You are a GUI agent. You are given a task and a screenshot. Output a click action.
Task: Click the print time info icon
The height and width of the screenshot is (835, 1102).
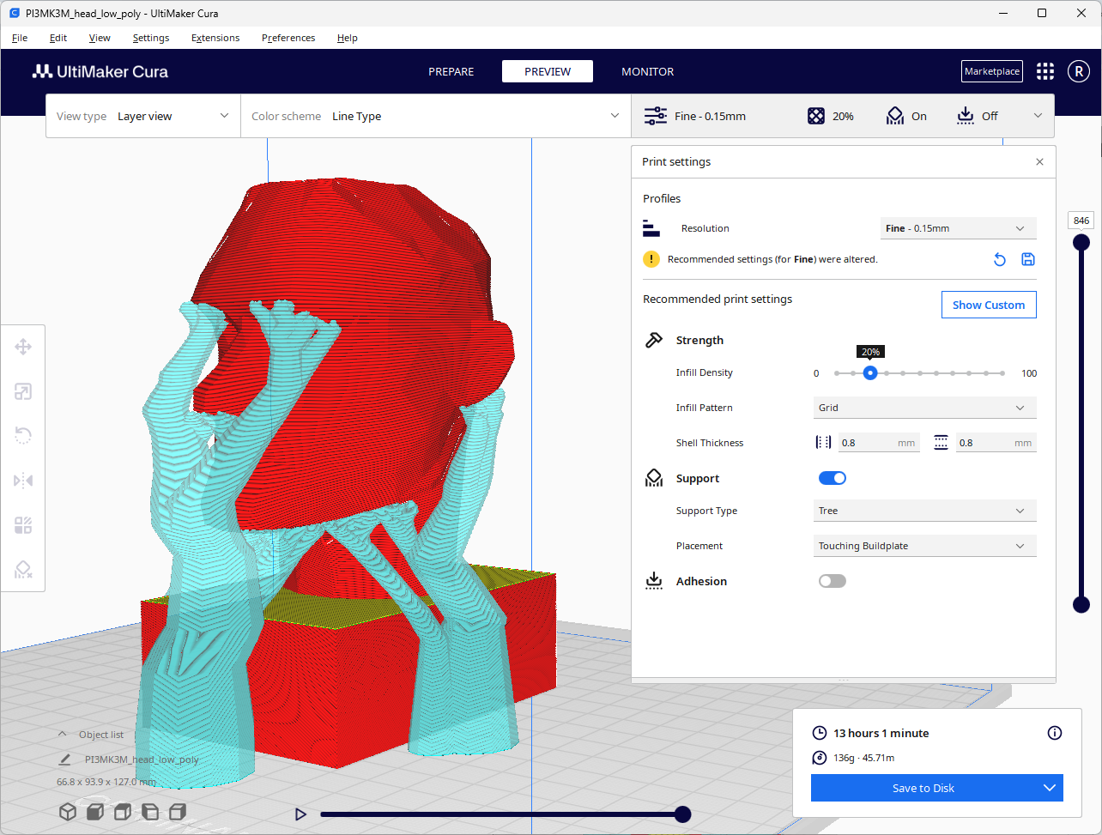click(x=1055, y=733)
